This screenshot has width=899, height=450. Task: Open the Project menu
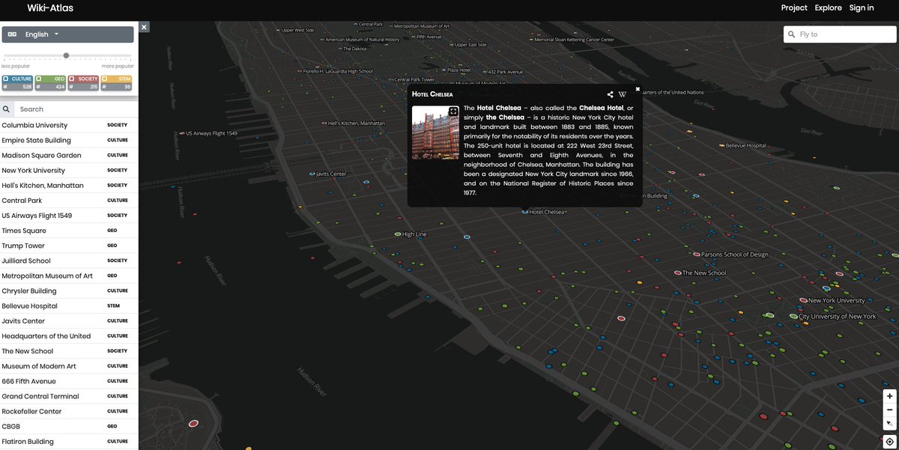click(794, 7)
